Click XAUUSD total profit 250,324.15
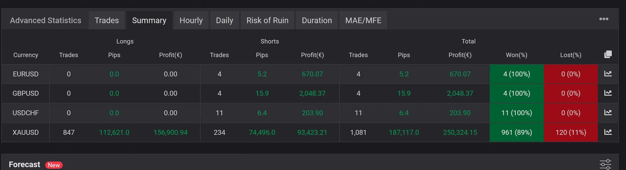The image size is (626, 170). point(460,132)
